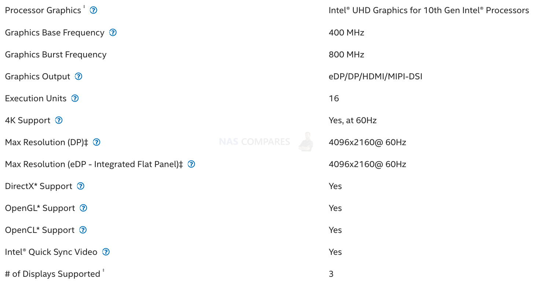Show the Graphics Output info tooltip icon
This screenshot has height=283, width=533.
pos(78,76)
